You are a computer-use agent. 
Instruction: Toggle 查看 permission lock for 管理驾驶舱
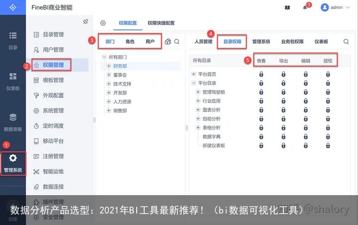(261, 92)
